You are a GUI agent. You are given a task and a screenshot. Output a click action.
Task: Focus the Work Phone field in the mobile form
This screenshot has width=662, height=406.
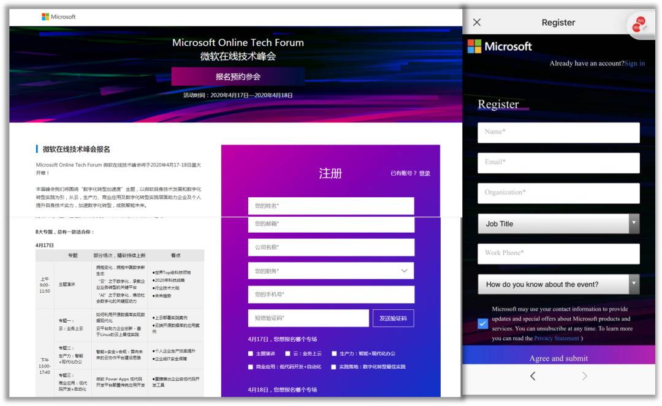[x=558, y=254]
